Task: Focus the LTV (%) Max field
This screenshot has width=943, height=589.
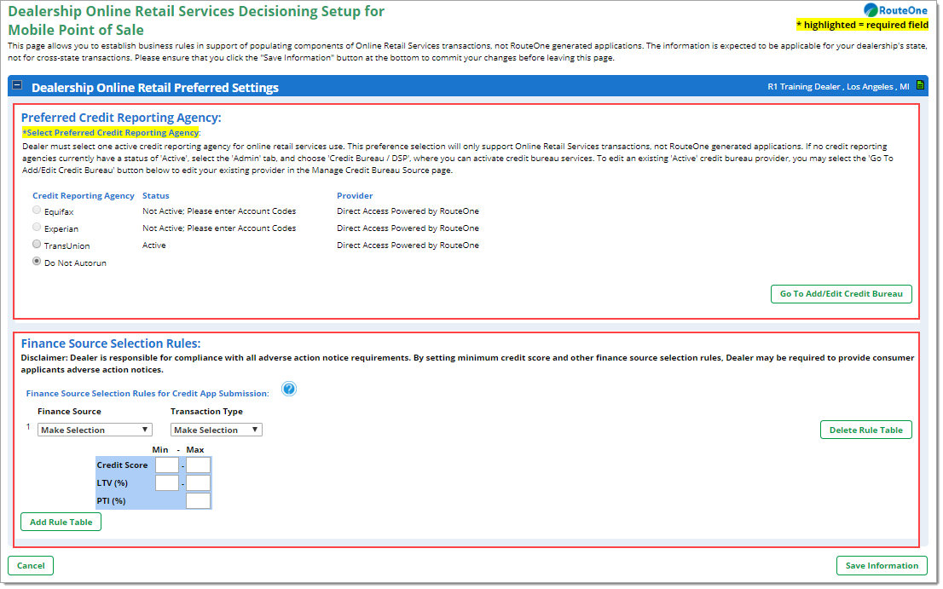Action: click(x=199, y=483)
